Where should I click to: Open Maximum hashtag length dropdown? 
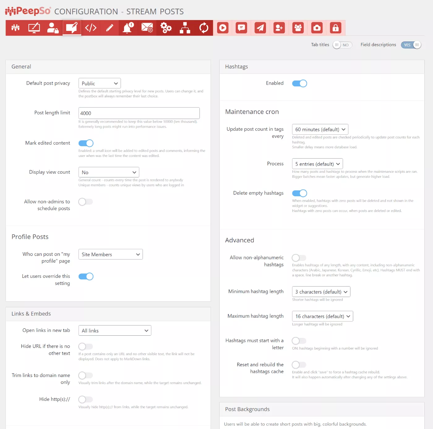[323, 316]
